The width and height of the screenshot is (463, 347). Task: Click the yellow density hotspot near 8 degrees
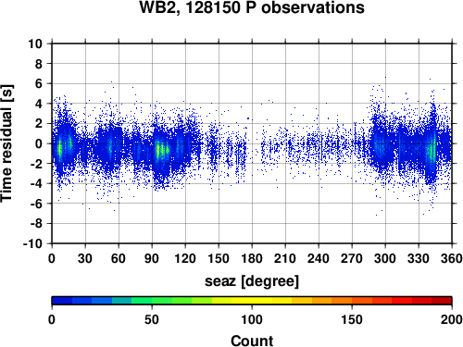point(60,149)
